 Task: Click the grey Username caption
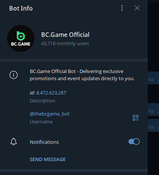(x=41, y=122)
